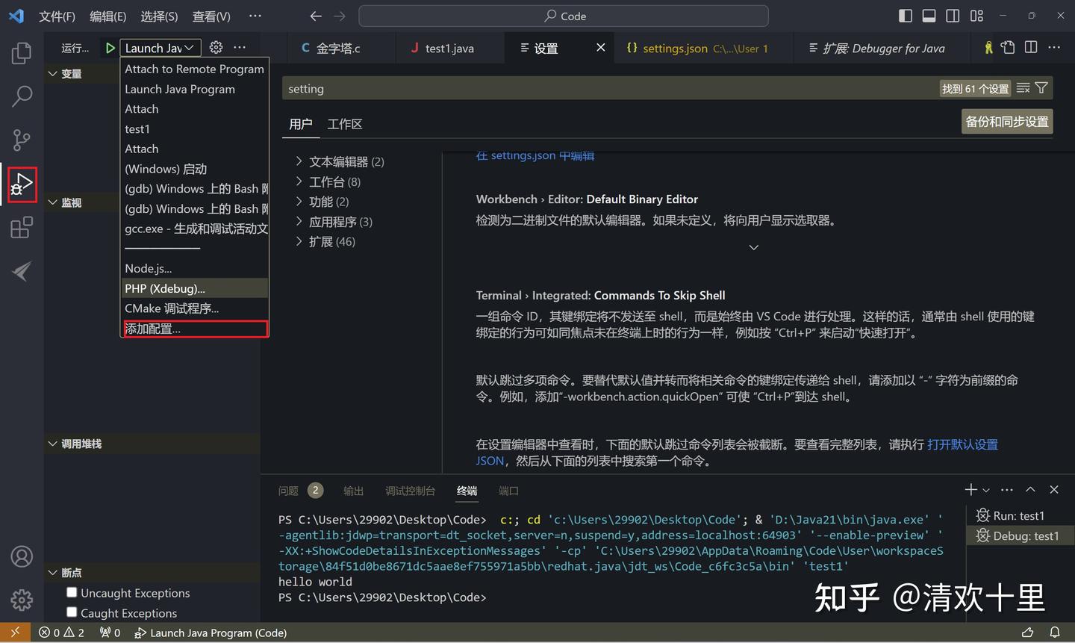Viewport: 1075px width, 643px height.
Task: Open the 在 settings.json 中编辑 link
Action: pos(535,155)
